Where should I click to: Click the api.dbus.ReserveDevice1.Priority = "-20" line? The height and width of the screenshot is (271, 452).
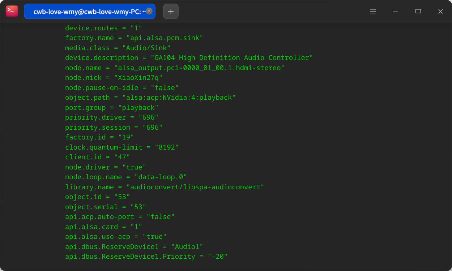click(x=146, y=257)
